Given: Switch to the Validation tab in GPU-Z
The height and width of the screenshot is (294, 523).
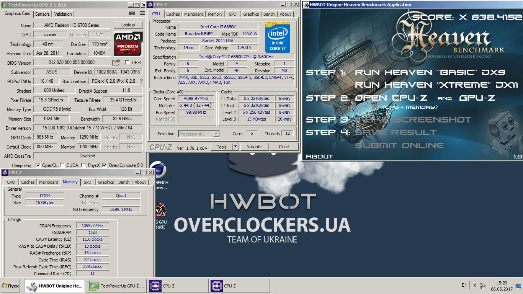Looking at the screenshot, I should point(63,14).
